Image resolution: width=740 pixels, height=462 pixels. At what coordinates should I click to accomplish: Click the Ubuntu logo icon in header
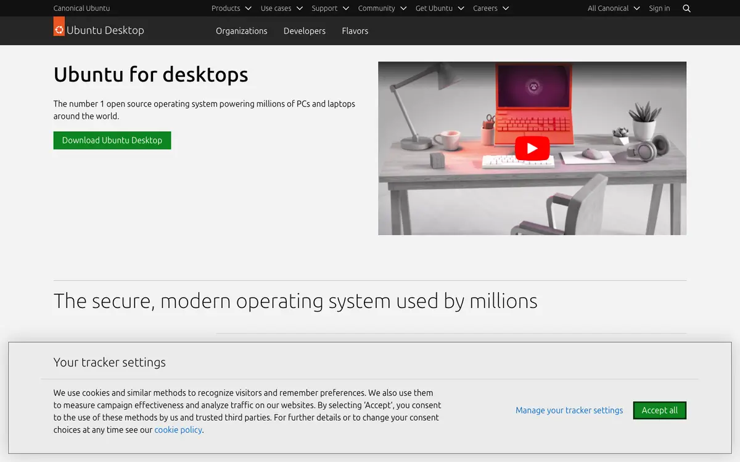click(59, 26)
